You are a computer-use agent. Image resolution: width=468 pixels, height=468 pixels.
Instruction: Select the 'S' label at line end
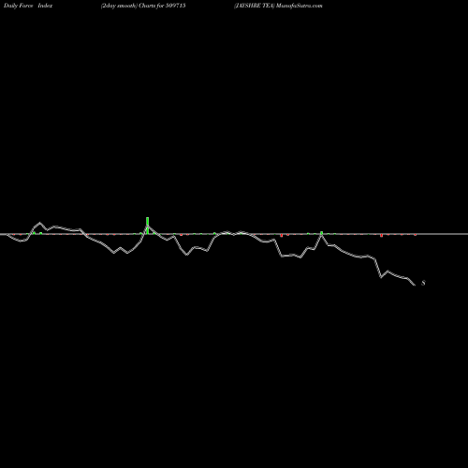(x=423, y=283)
